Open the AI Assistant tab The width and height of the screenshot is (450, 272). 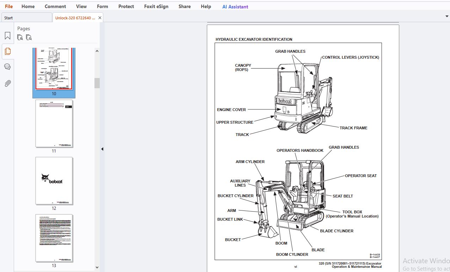[x=235, y=7]
